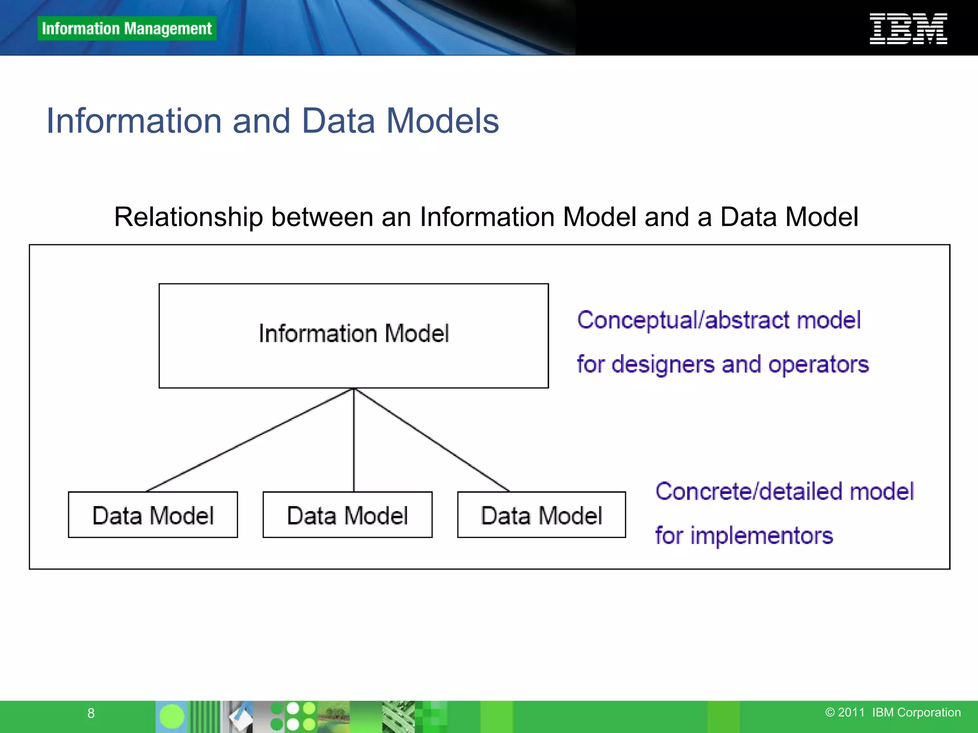Click the Relationship between models subtitle text
Screen dimensions: 978x733
(x=486, y=217)
